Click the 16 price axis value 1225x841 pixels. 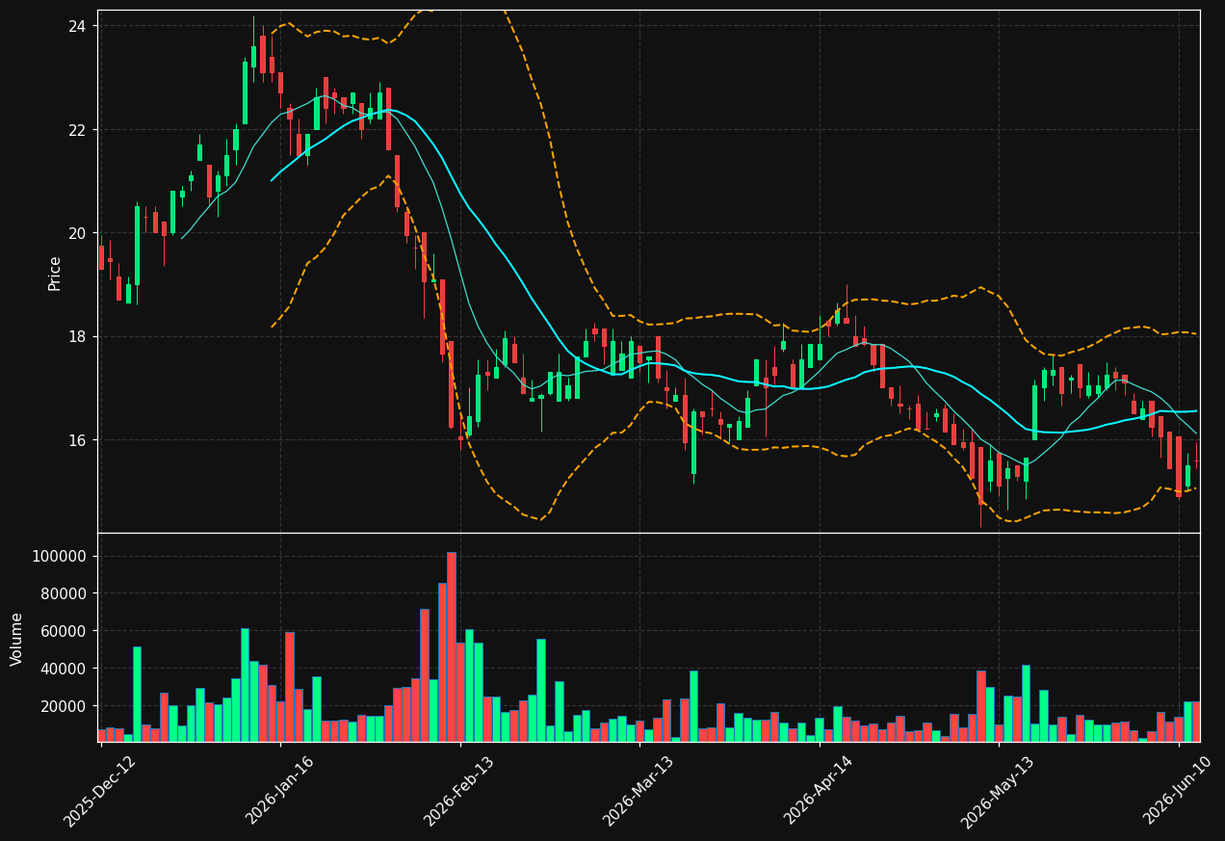point(77,440)
